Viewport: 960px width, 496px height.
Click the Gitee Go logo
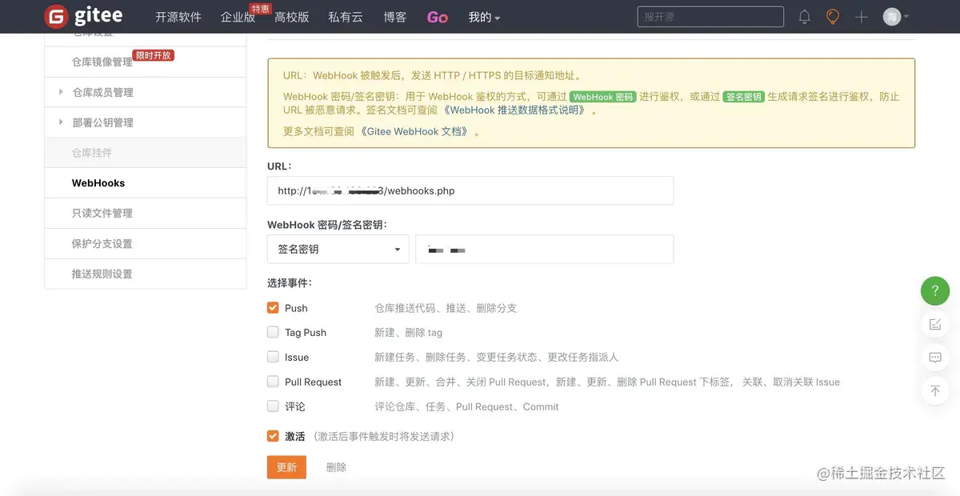tap(438, 17)
